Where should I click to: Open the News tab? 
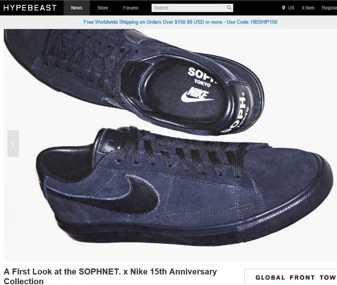pyautogui.click(x=77, y=8)
